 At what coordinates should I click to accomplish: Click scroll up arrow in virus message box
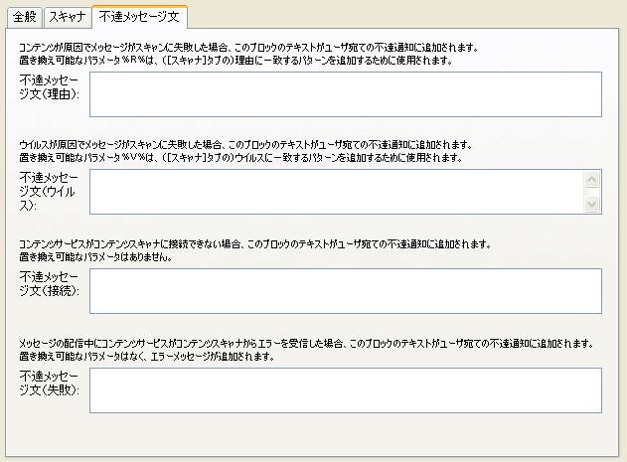pyautogui.click(x=592, y=179)
